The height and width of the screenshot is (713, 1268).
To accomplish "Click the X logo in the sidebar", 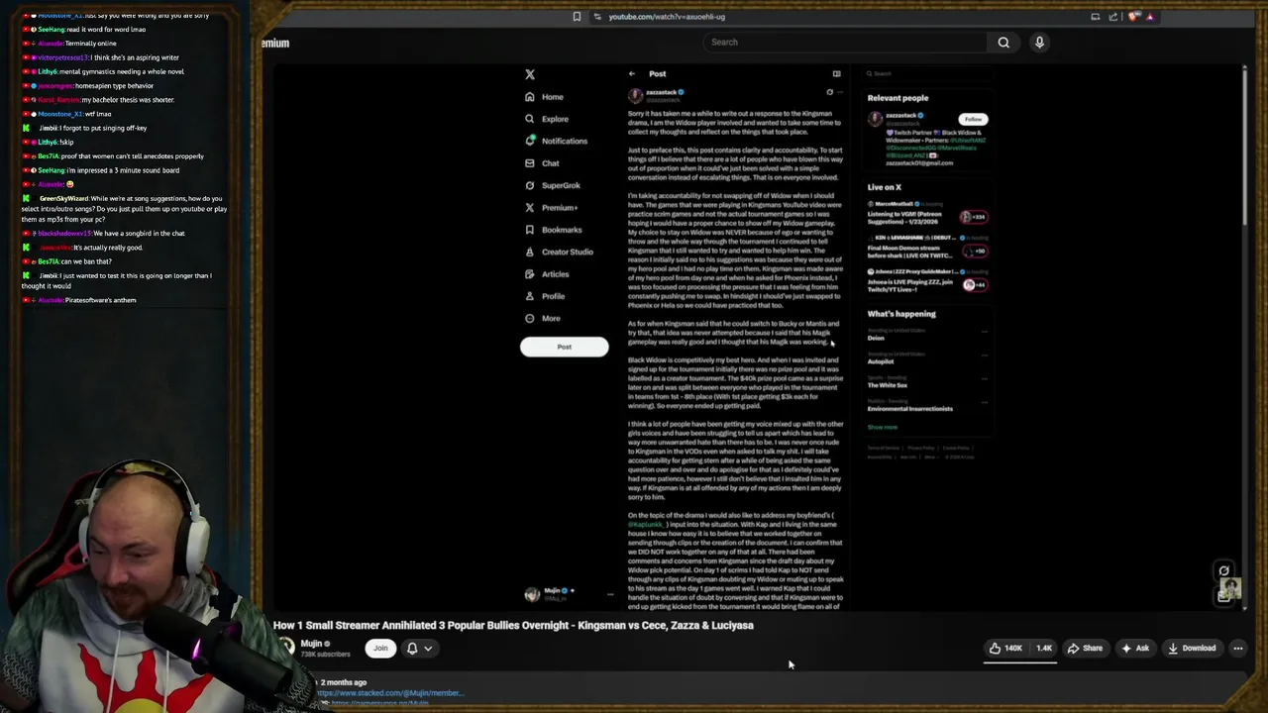I will pyautogui.click(x=530, y=74).
